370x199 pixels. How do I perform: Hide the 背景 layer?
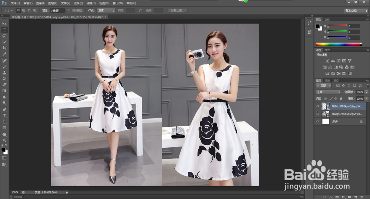(317, 122)
